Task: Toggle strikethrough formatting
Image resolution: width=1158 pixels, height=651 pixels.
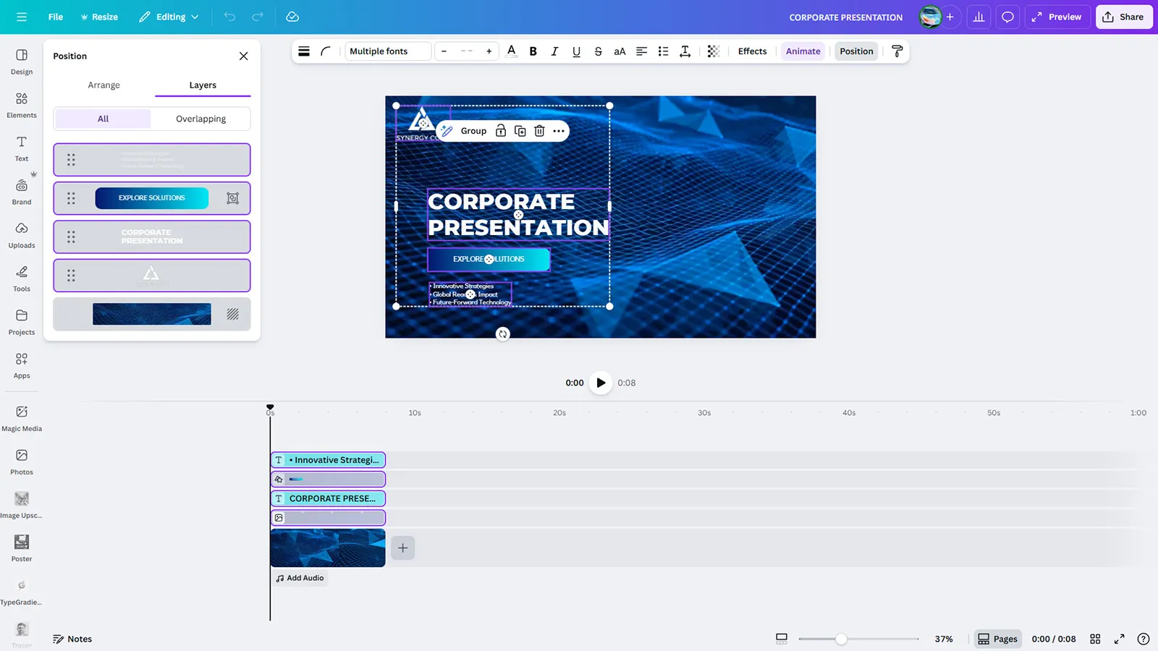Action: pyautogui.click(x=598, y=51)
